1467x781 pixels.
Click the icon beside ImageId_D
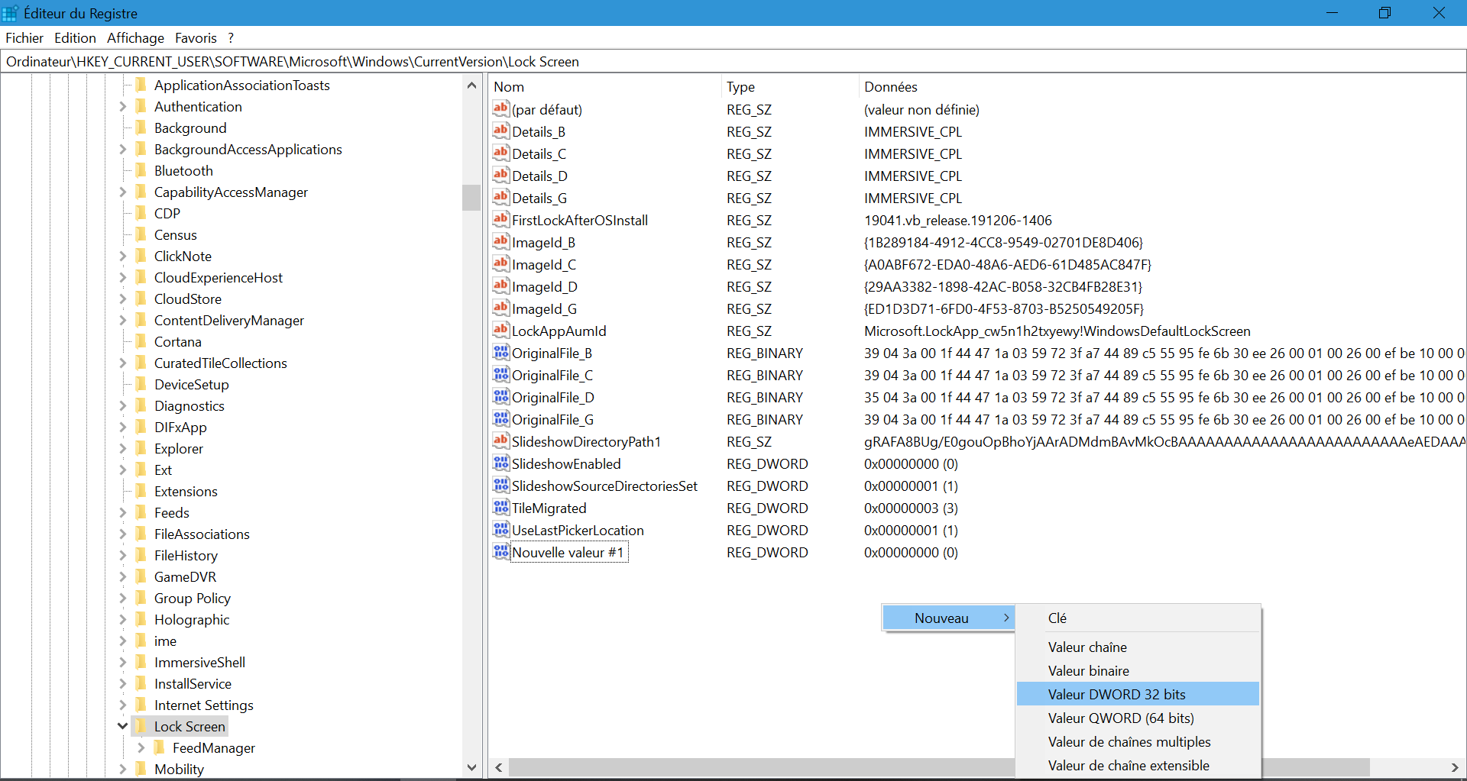click(500, 286)
